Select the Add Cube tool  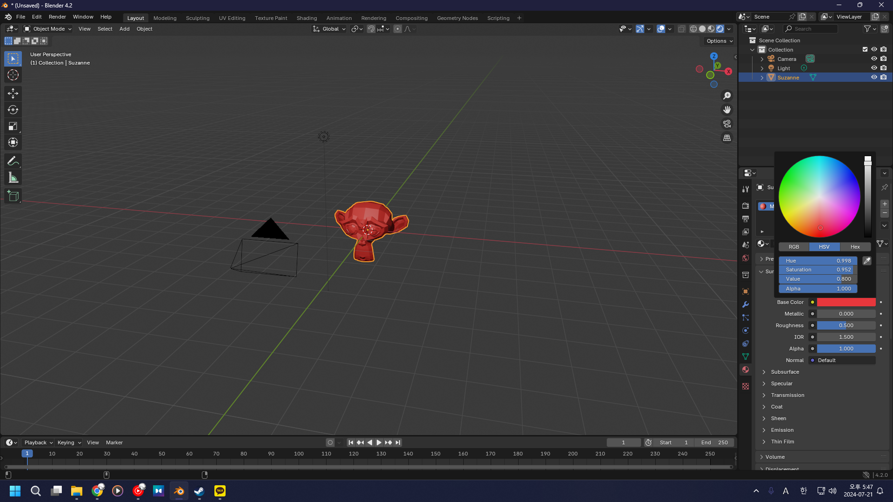coord(13,196)
